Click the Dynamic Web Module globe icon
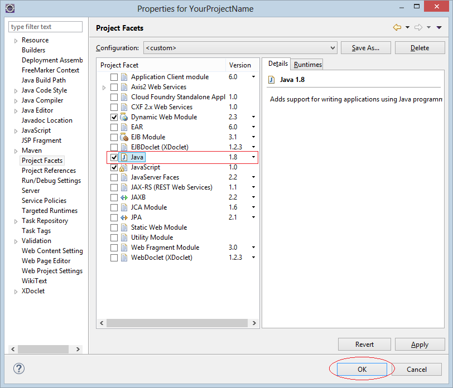Image resolution: width=453 pixels, height=388 pixels. point(124,117)
